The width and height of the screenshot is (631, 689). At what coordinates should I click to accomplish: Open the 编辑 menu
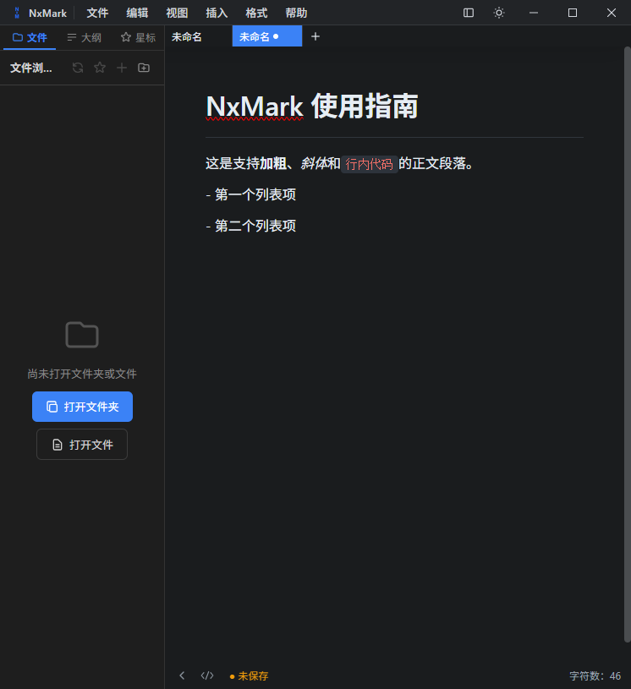(137, 13)
